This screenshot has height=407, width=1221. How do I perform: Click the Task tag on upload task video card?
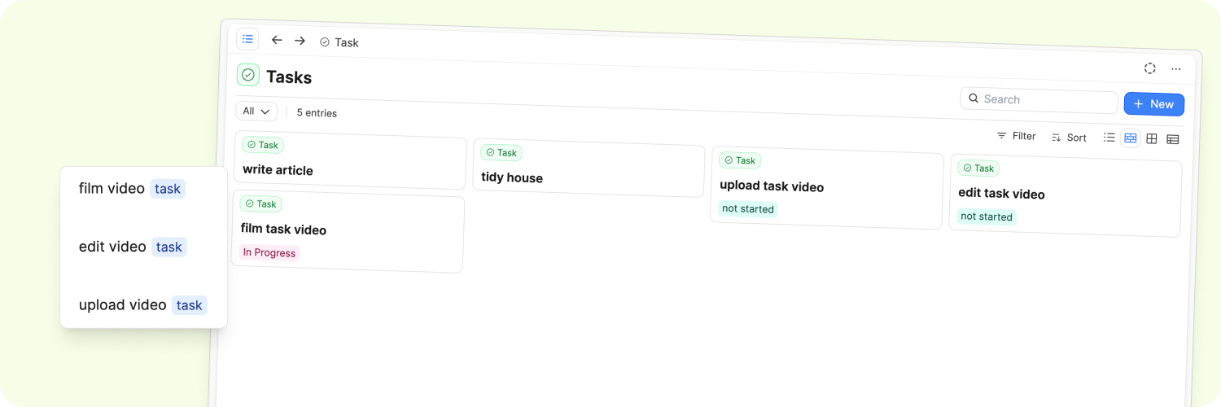[740, 160]
